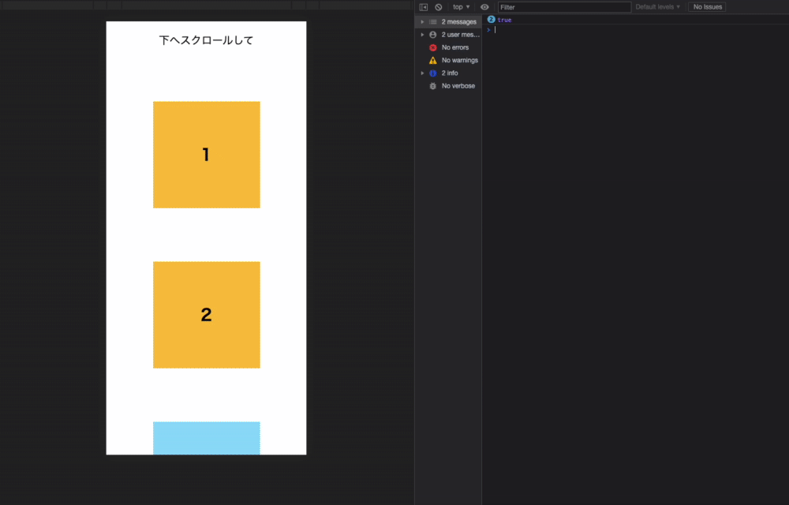The width and height of the screenshot is (789, 505).
Task: Expand the 2 user messages group
Action: pos(422,35)
